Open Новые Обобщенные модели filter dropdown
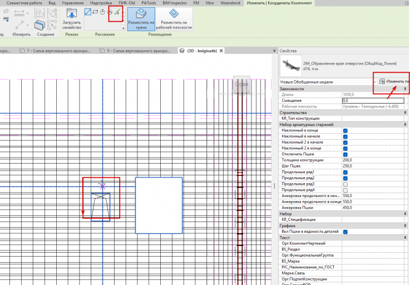410x285 pixels. [x=328, y=82]
